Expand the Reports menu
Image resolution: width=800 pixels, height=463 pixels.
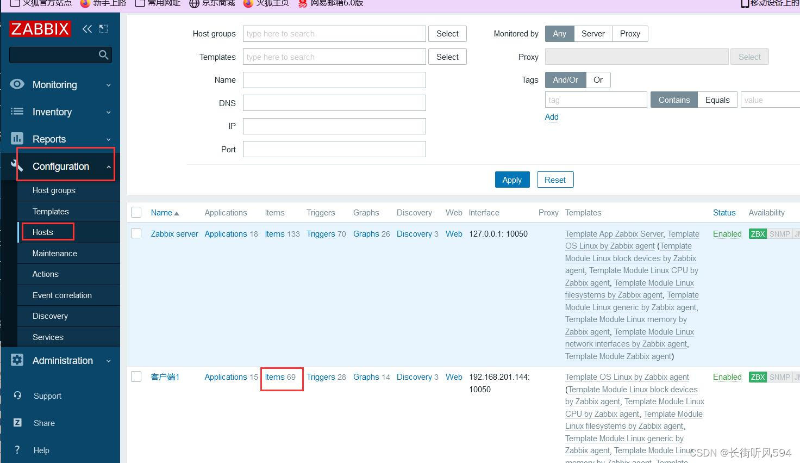(60, 139)
